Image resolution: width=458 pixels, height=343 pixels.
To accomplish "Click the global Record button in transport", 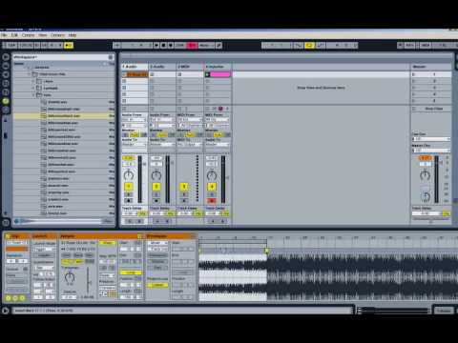I will tap(171, 46).
